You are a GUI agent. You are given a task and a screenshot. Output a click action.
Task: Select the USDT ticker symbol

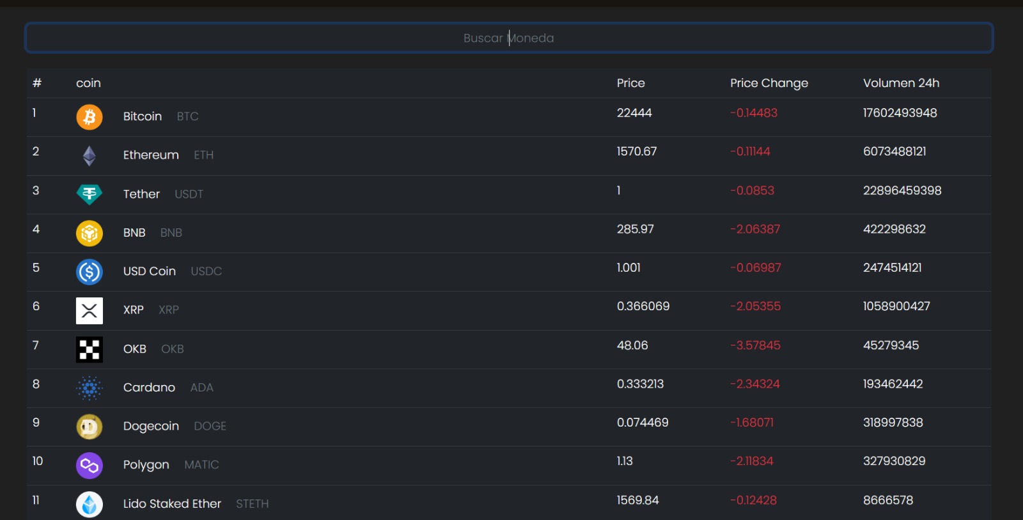pyautogui.click(x=189, y=194)
